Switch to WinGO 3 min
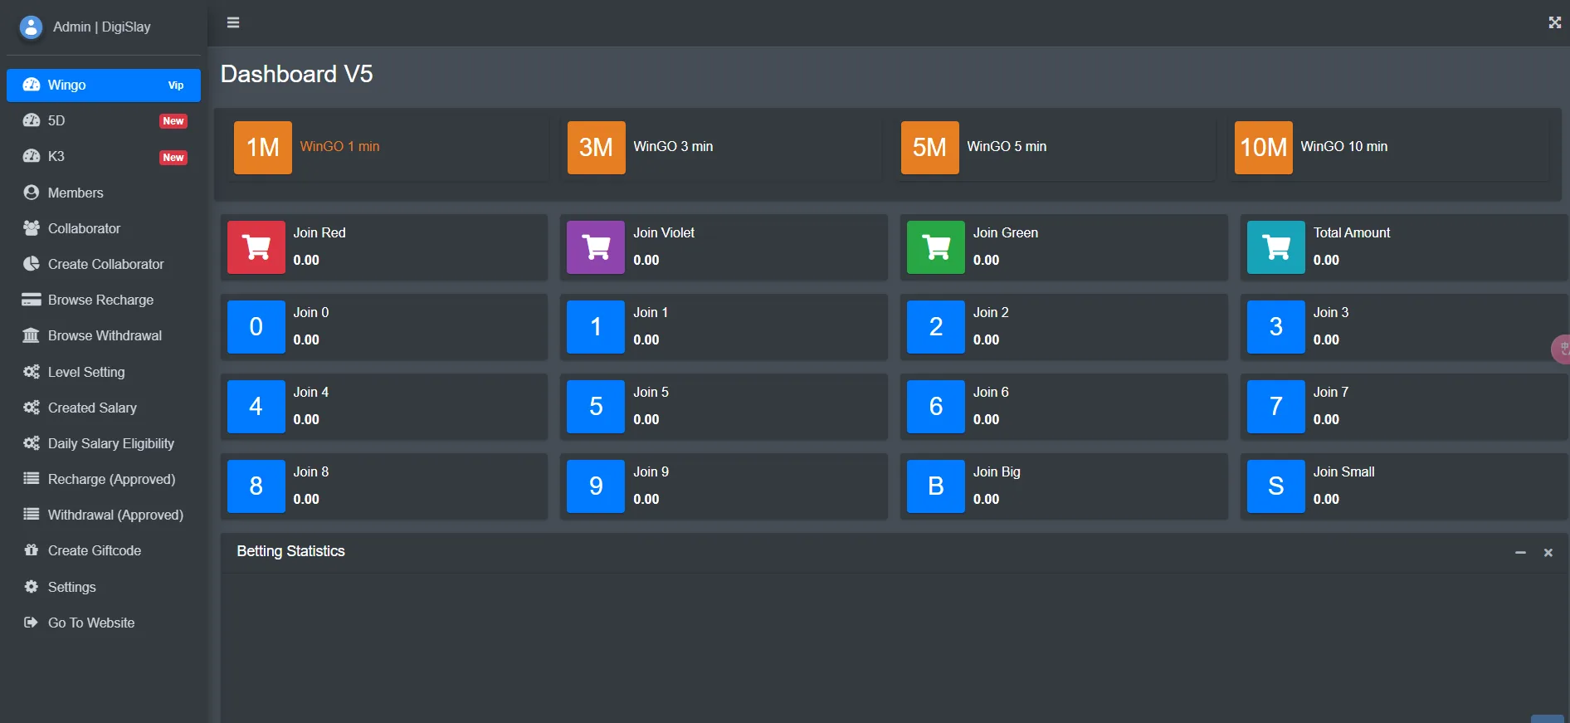 (x=672, y=147)
